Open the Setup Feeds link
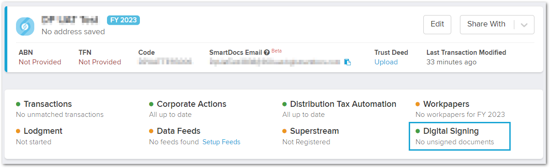The height and width of the screenshot is (168, 550). coord(221,142)
